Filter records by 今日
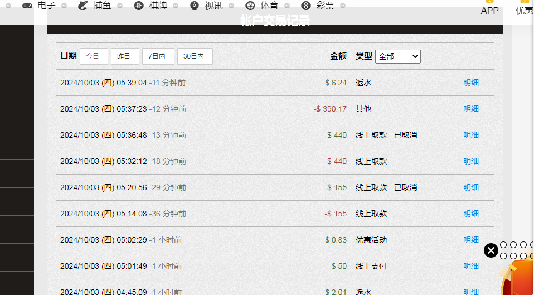Image resolution: width=534 pixels, height=295 pixels. (x=94, y=56)
